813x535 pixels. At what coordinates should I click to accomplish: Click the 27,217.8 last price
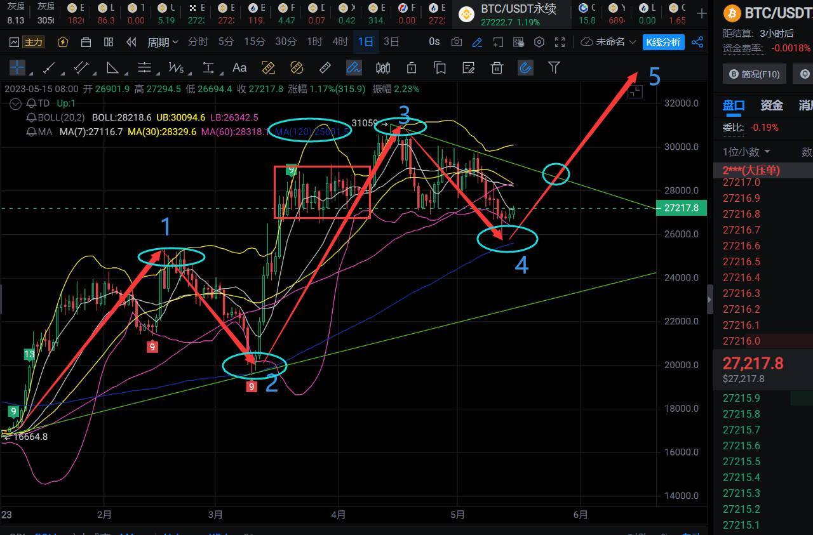pos(753,363)
